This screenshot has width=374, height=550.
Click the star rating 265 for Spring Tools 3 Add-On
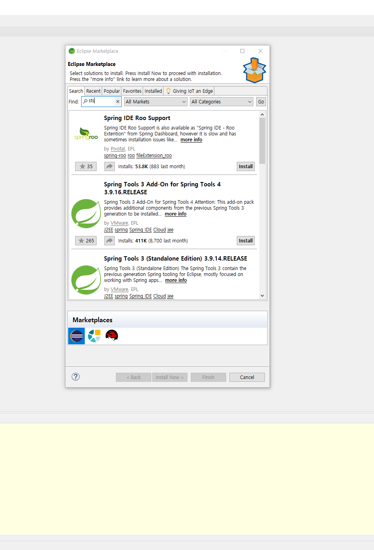coord(86,241)
